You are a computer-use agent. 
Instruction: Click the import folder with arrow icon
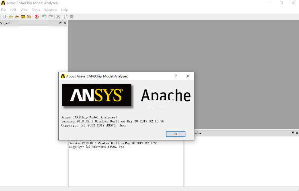point(17,16)
